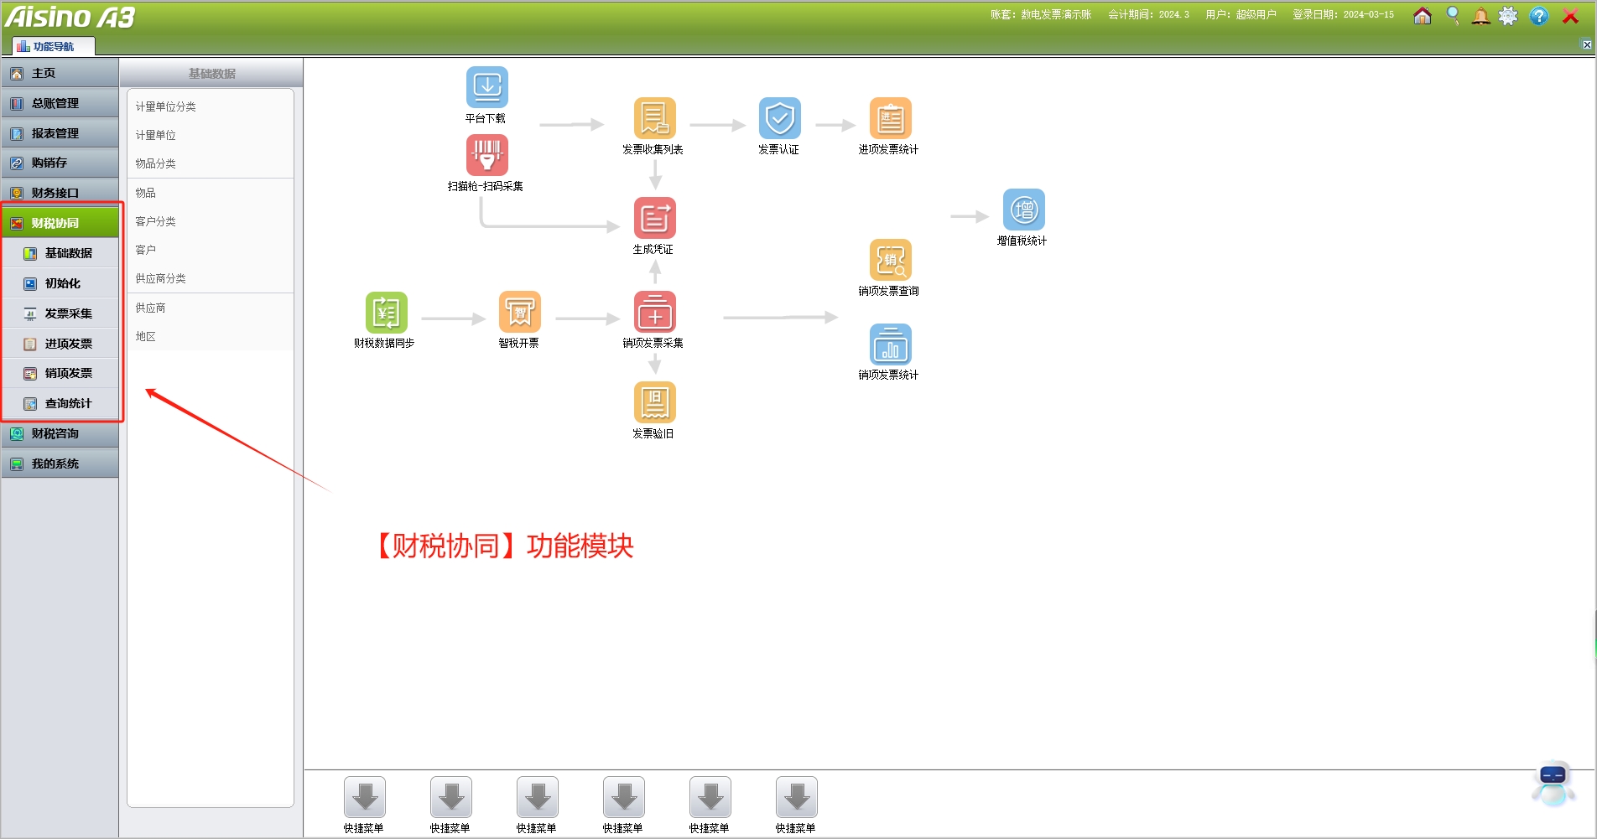This screenshot has height=839, width=1597.
Task: Click the 扫描枪-扫码采集 scanner icon
Action: click(486, 155)
